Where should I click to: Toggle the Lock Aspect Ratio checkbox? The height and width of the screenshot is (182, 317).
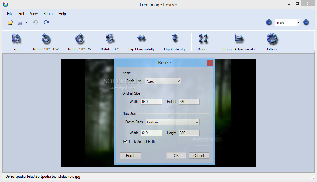coord(125,141)
